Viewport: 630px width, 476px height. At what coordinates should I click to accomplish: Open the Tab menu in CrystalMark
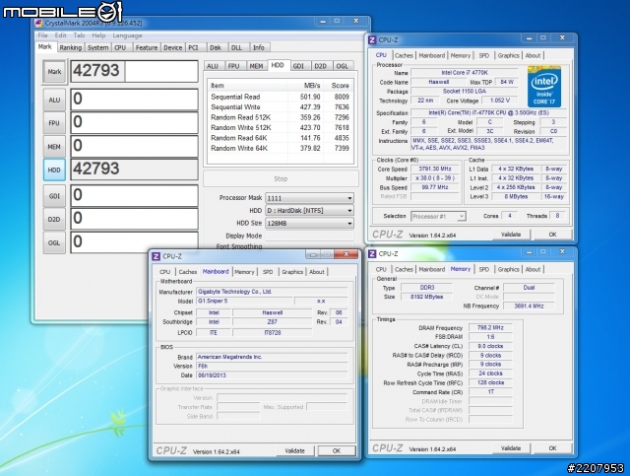coord(79,35)
